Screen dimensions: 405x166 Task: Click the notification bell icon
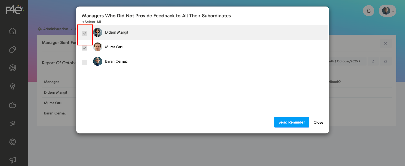369,11
